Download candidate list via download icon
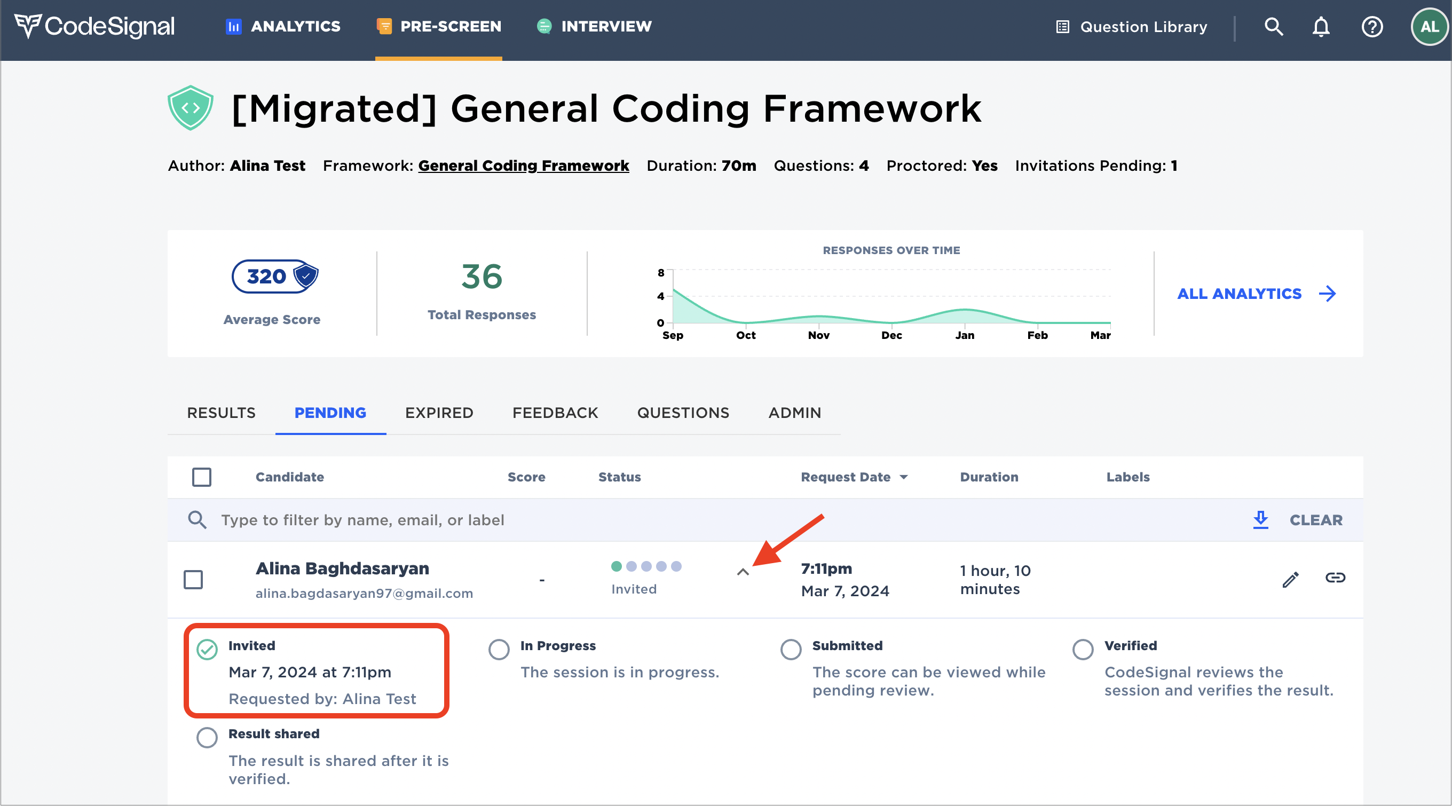The width and height of the screenshot is (1452, 806). coord(1261,520)
